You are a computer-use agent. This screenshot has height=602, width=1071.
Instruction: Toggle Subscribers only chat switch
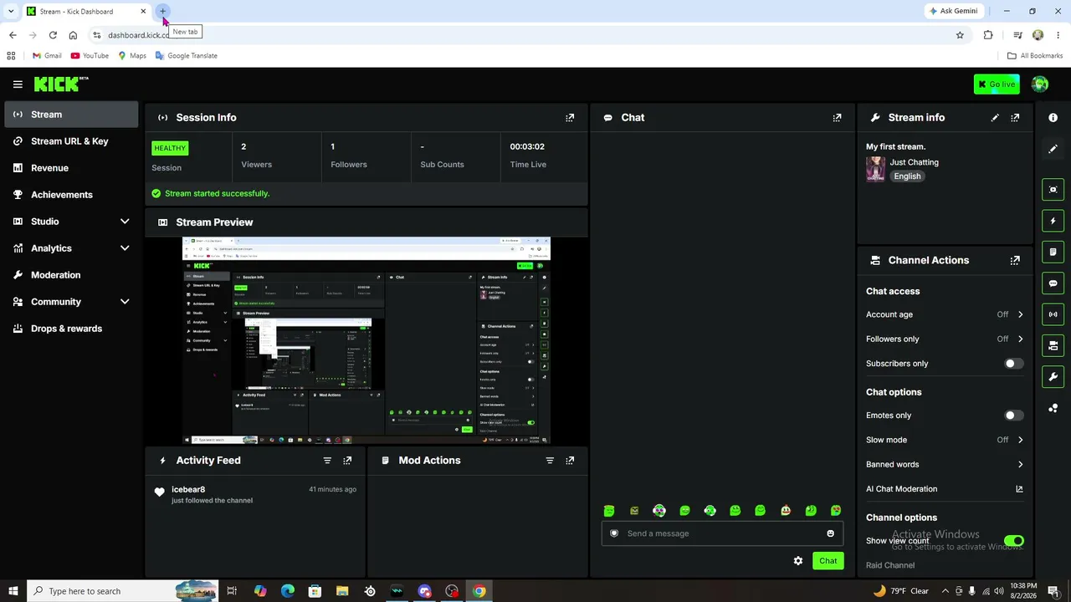point(1013,364)
